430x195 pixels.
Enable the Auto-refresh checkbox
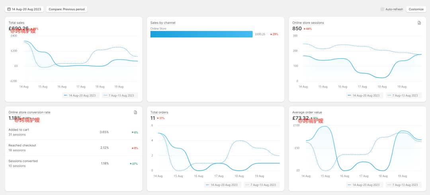coord(382,9)
